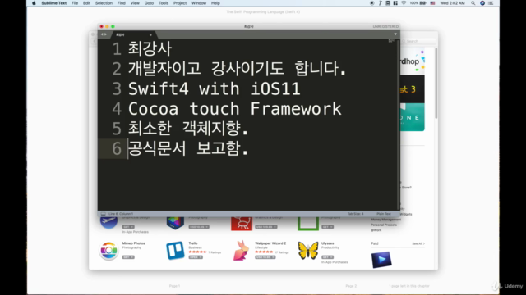526x295 pixels.
Task: Click the Trello title link
Action: coord(193,243)
